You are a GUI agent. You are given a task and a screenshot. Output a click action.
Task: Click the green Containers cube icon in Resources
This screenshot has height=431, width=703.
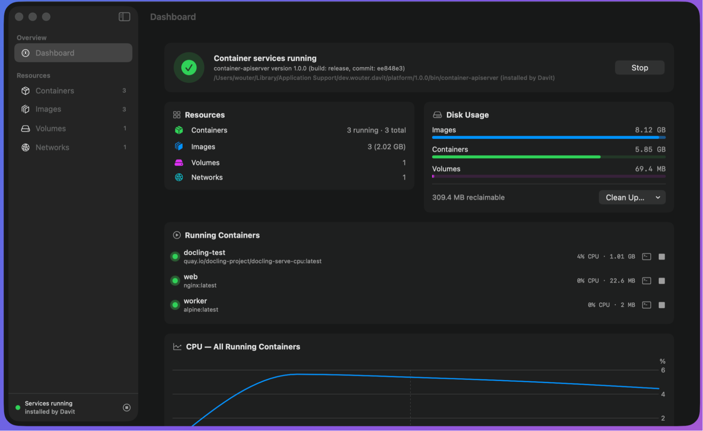pos(179,130)
